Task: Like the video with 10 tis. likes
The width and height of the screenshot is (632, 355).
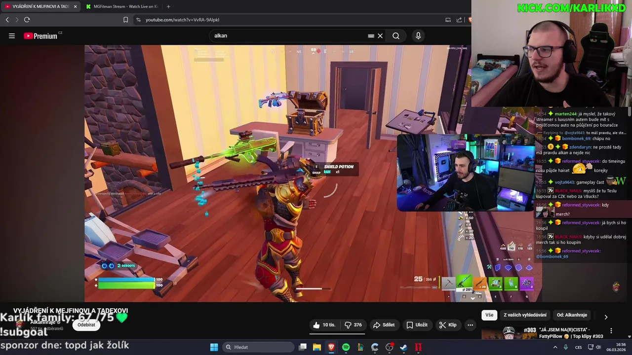Action: (324, 325)
